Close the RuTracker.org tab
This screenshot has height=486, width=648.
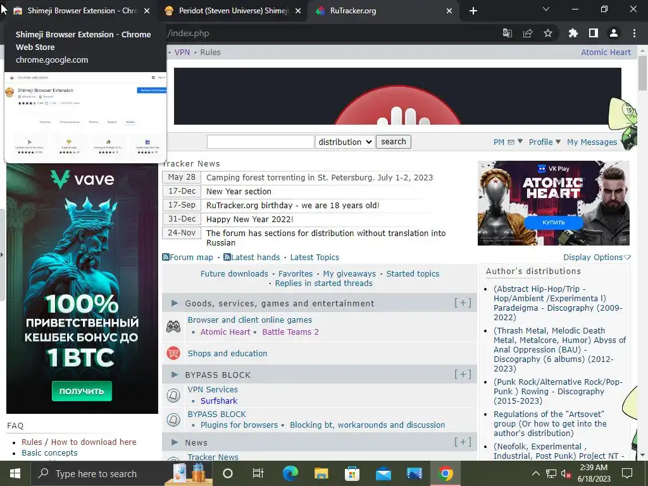coord(449,11)
